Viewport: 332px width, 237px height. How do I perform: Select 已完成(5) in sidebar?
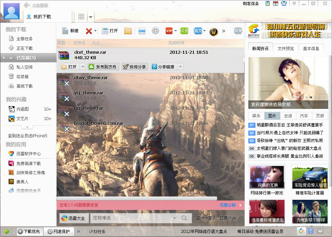(x=28, y=58)
